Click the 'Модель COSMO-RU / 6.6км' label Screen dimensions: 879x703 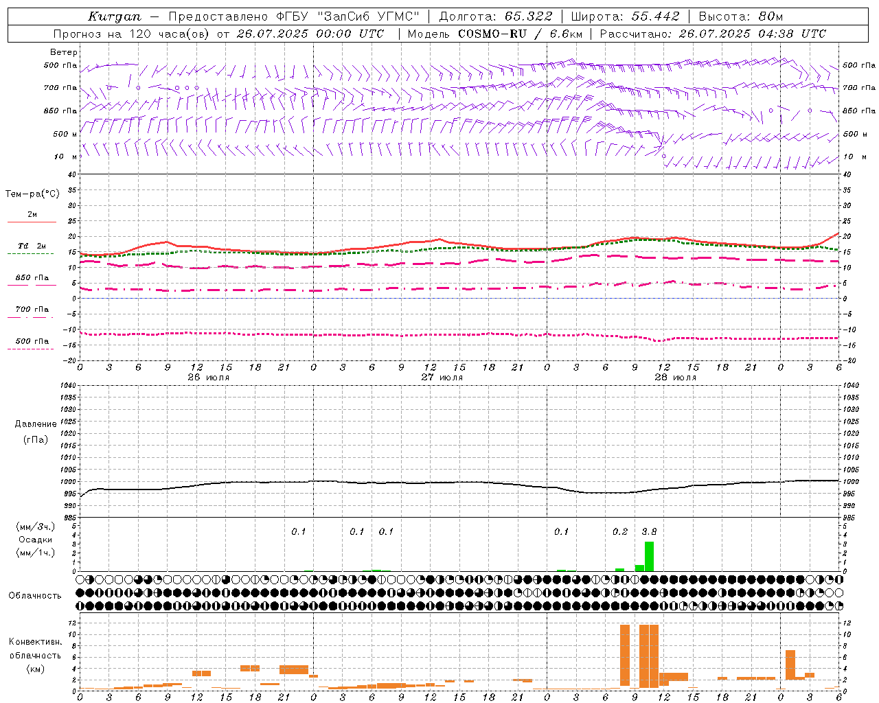pos(494,34)
